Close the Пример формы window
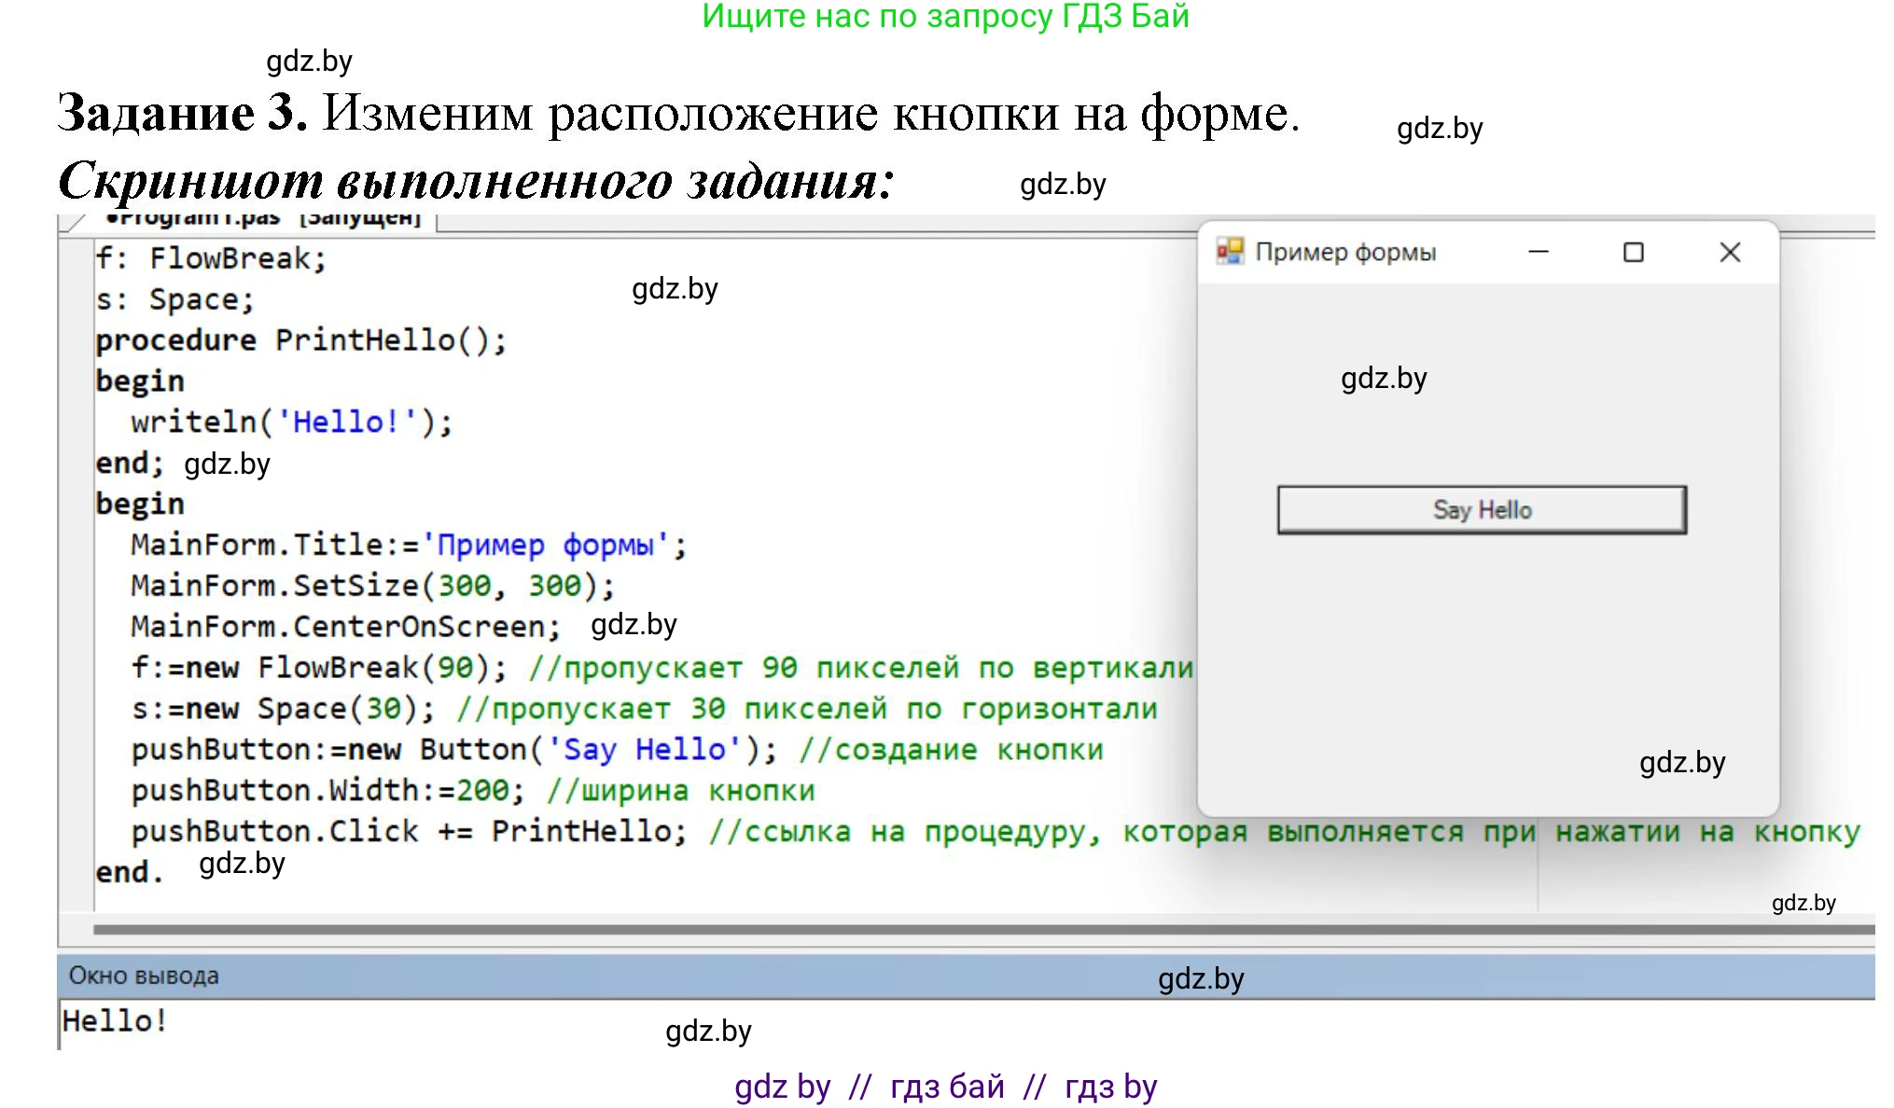 tap(1729, 252)
